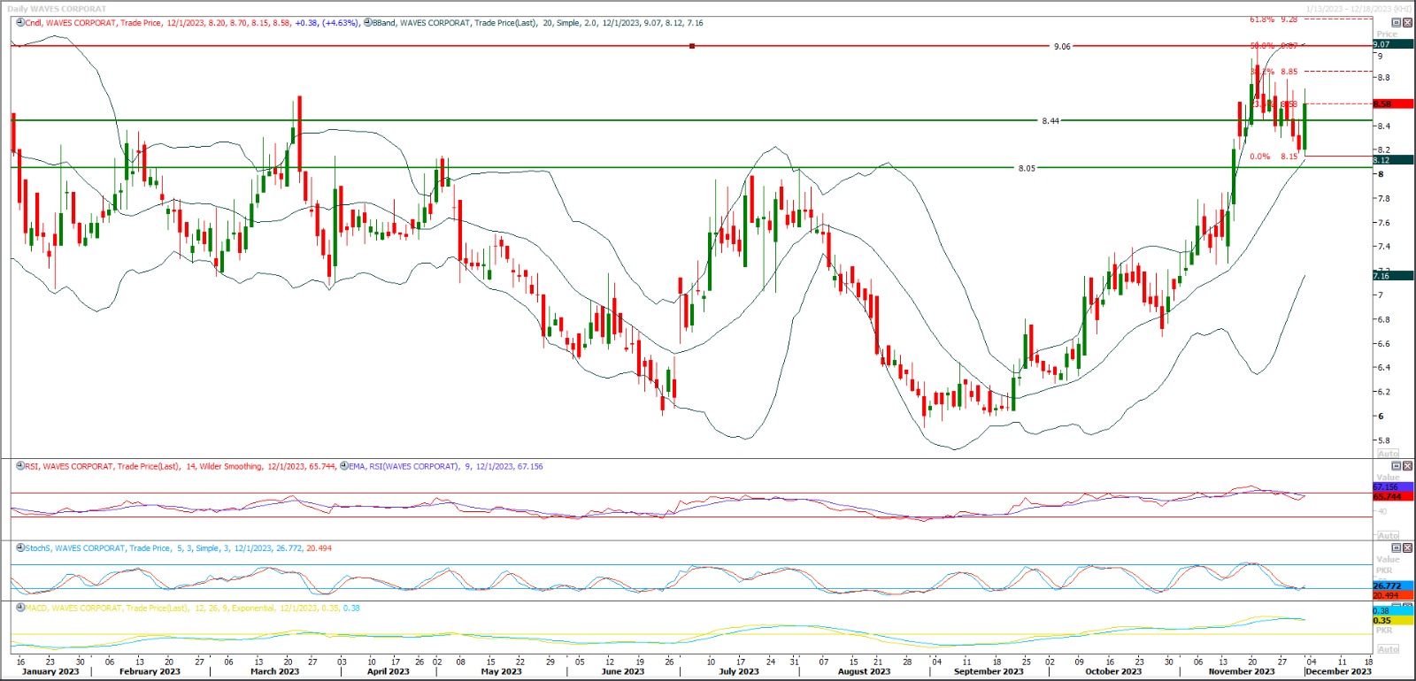
Task: Maximize the price chart pane
Action: tap(1397, 23)
